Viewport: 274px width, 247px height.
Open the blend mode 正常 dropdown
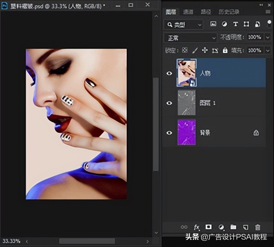(x=191, y=38)
